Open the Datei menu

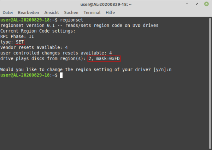pyautogui.click(x=7, y=12)
